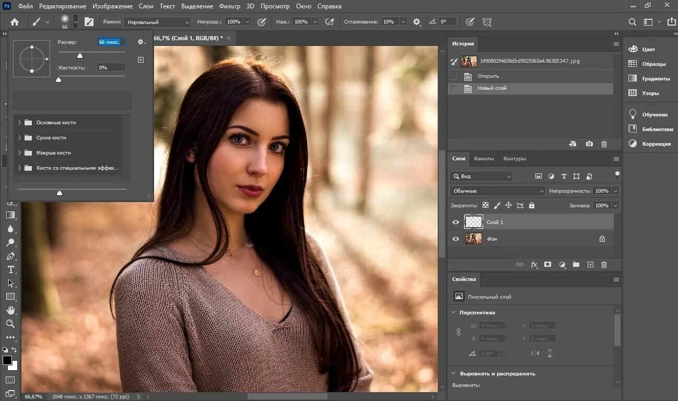Toggle lock image pixels brush icon
The height and width of the screenshot is (401, 678).
click(x=497, y=206)
